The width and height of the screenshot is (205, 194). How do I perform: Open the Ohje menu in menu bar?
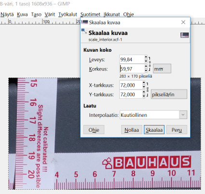(x=128, y=14)
